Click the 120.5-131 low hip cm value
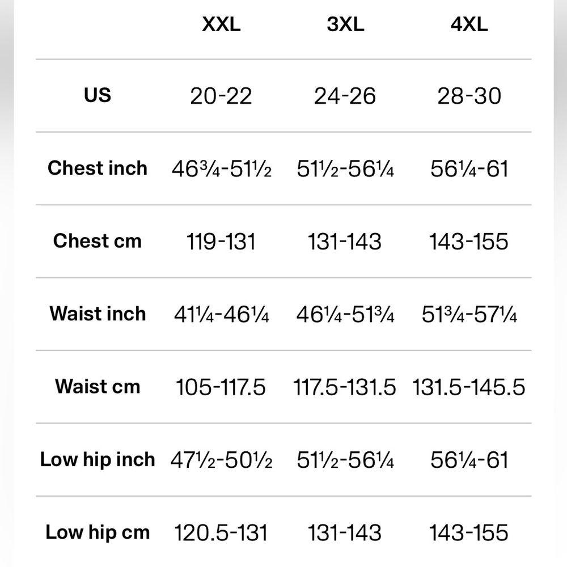This screenshot has height=567, width=567. pos(221,532)
